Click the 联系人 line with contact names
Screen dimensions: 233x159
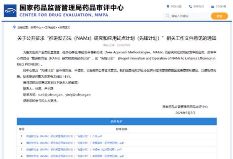38,89
